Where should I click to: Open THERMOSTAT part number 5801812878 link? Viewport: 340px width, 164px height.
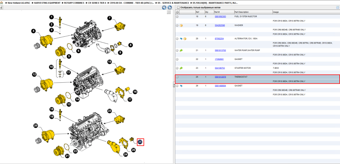pyautogui.click(x=220, y=77)
